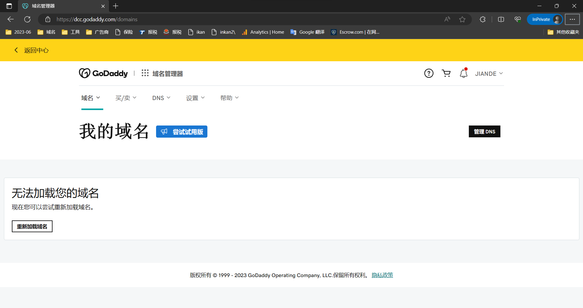Add page to favorites star icon

462,19
